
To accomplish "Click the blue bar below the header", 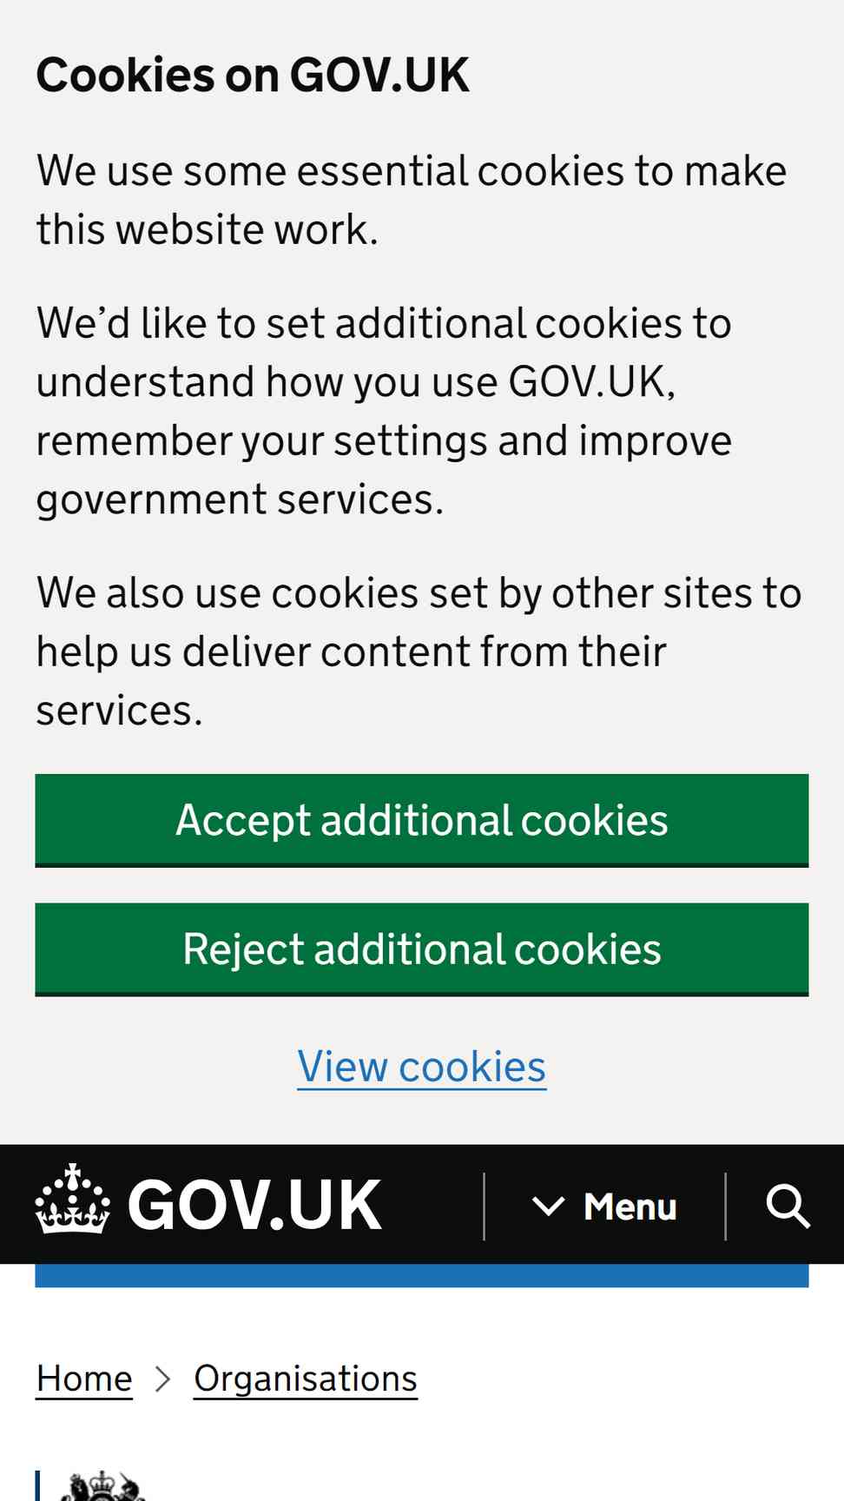I will click(x=422, y=1275).
